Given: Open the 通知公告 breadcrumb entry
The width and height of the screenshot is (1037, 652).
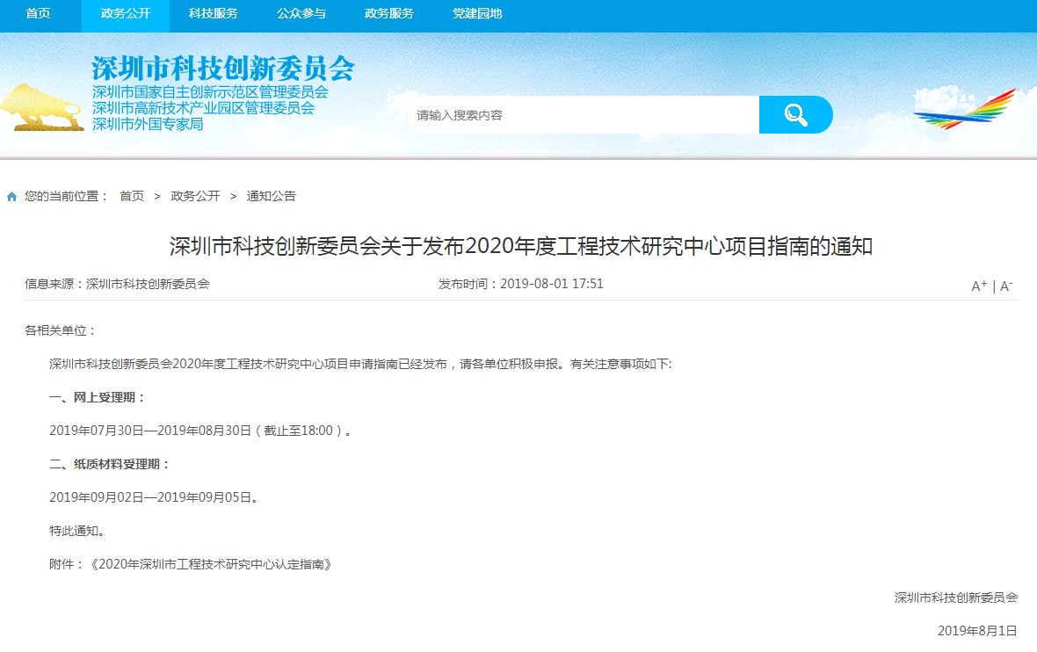Looking at the screenshot, I should [273, 196].
